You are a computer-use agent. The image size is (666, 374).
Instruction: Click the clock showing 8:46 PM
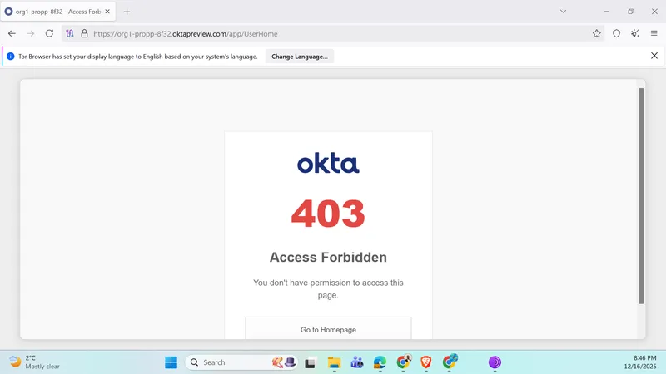(640, 362)
